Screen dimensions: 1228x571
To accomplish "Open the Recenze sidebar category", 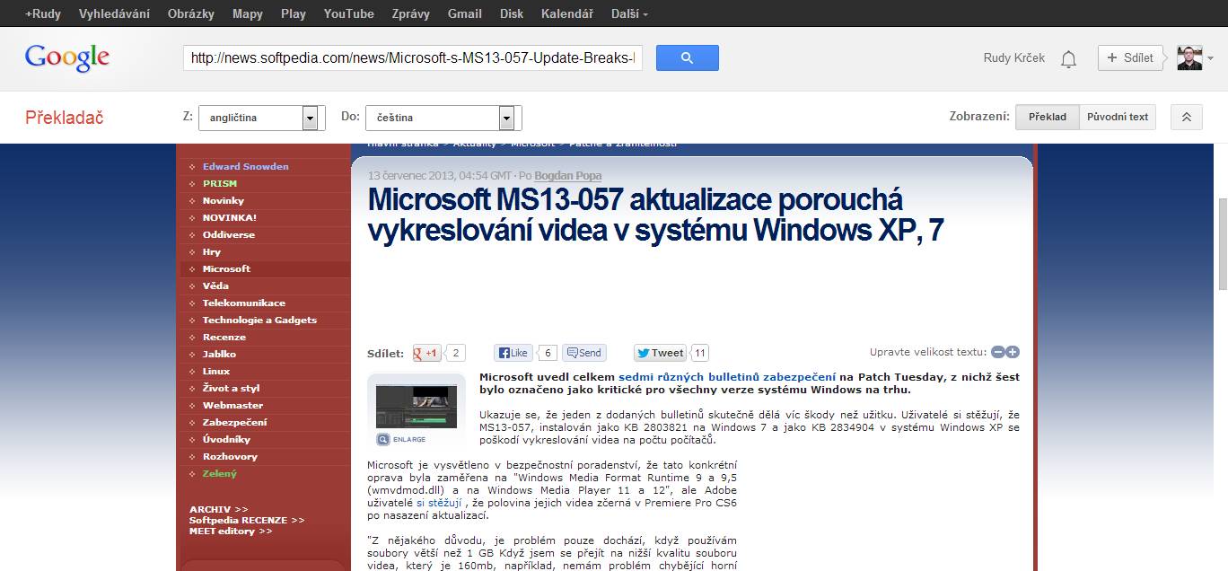I will pyautogui.click(x=224, y=337).
